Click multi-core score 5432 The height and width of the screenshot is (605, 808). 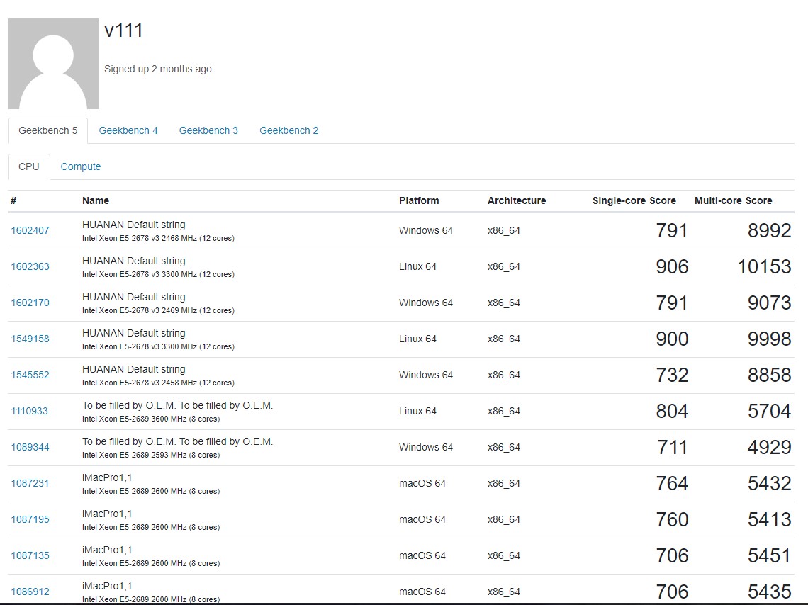[x=769, y=483]
